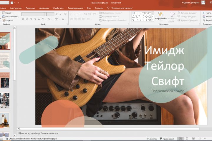
Task: Open the change case Aa dropdown
Action: point(50,19)
